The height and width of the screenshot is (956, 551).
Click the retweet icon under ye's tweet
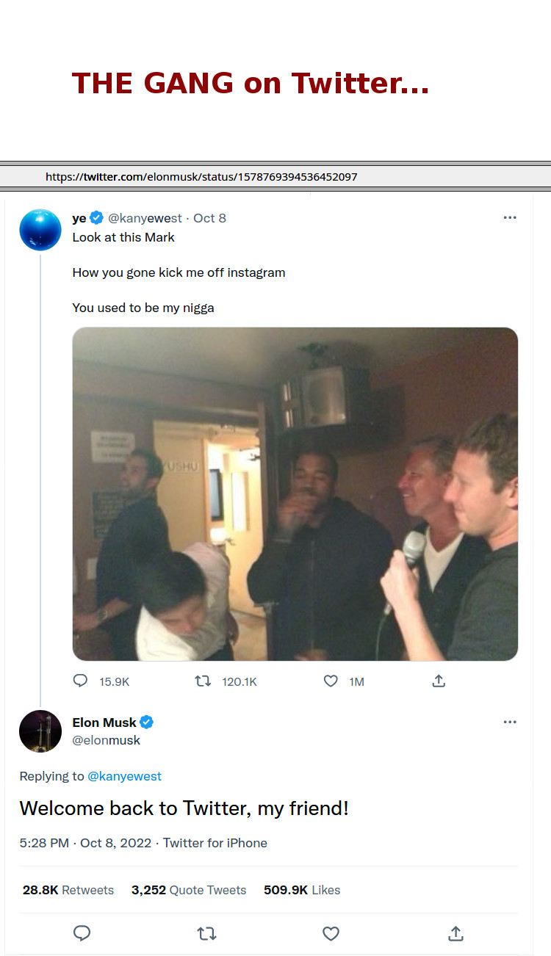(203, 681)
